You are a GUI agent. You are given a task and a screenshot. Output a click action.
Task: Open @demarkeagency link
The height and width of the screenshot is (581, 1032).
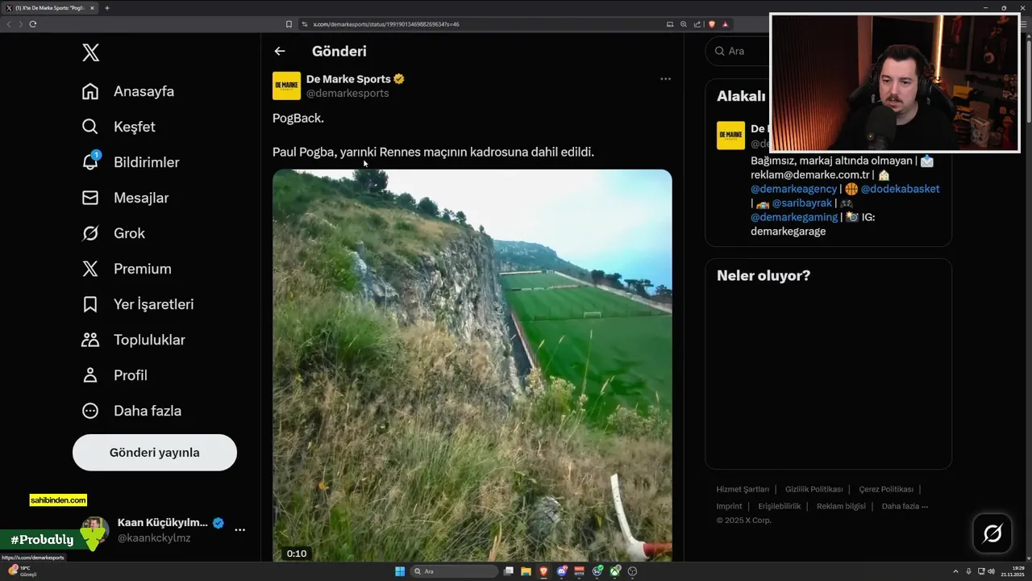[x=794, y=189]
